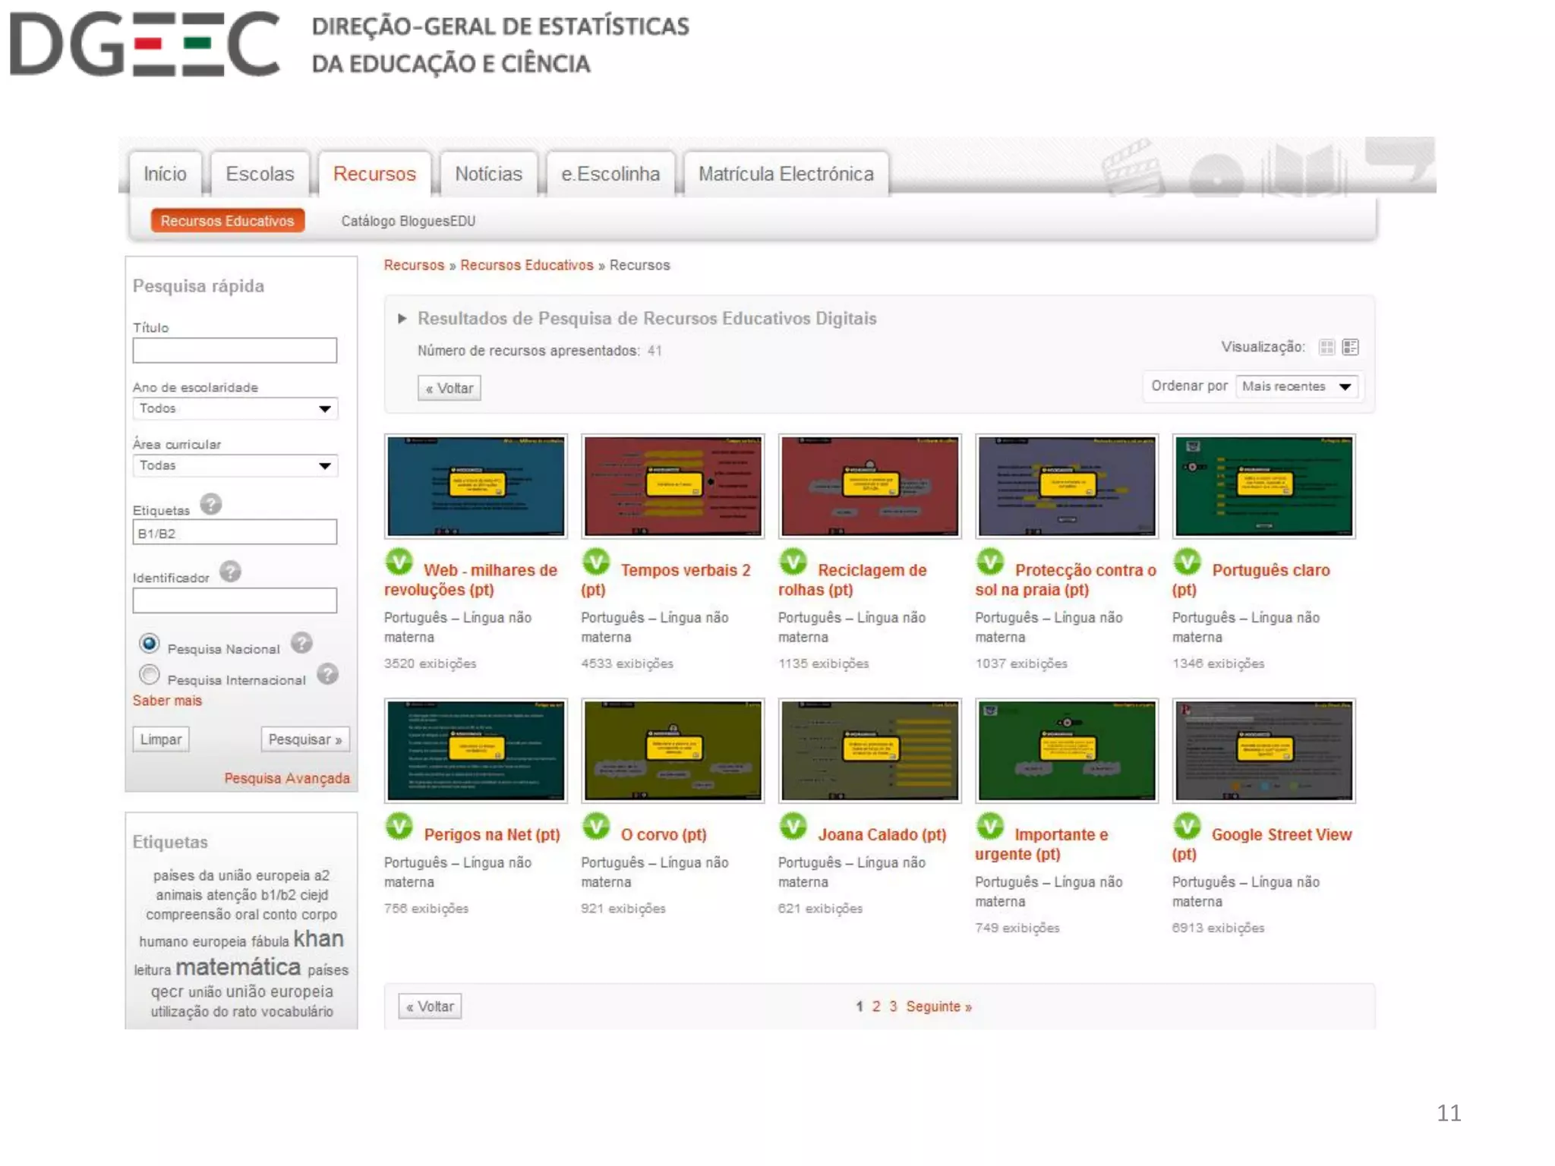This screenshot has height=1166, width=1555.
Task: Open the Escolas tab
Action: (260, 174)
